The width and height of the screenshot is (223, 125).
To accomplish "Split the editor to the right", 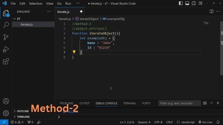I will coord(212,11).
